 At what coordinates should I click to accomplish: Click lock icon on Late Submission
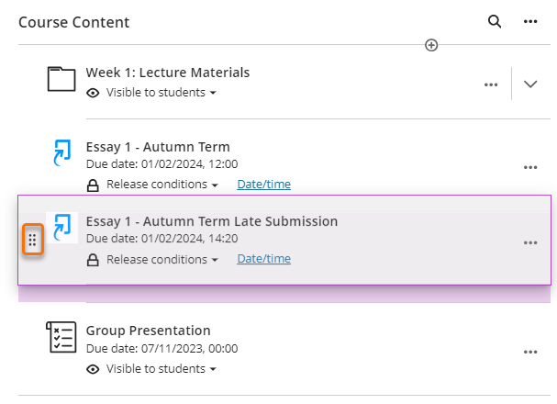coord(93,260)
